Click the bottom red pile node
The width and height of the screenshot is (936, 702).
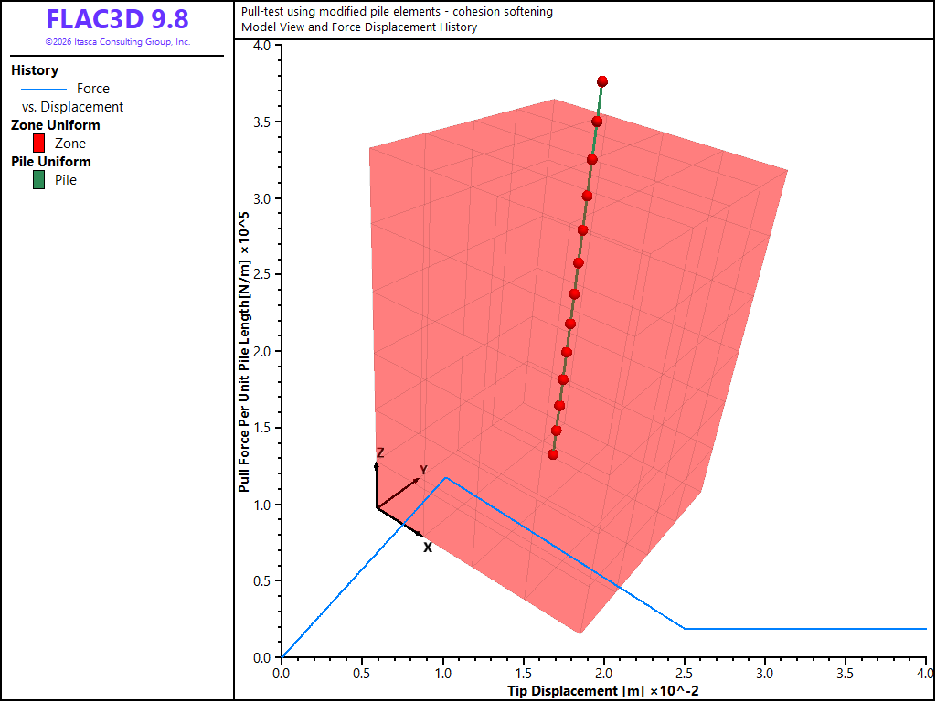(553, 454)
